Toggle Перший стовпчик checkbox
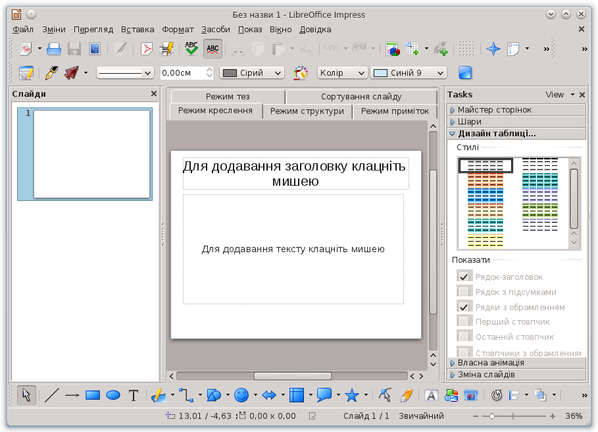Image resolution: width=598 pixels, height=432 pixels. tap(463, 322)
